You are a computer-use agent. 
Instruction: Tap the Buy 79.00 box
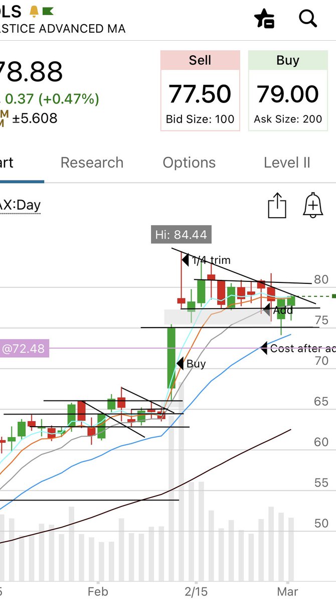point(288,91)
